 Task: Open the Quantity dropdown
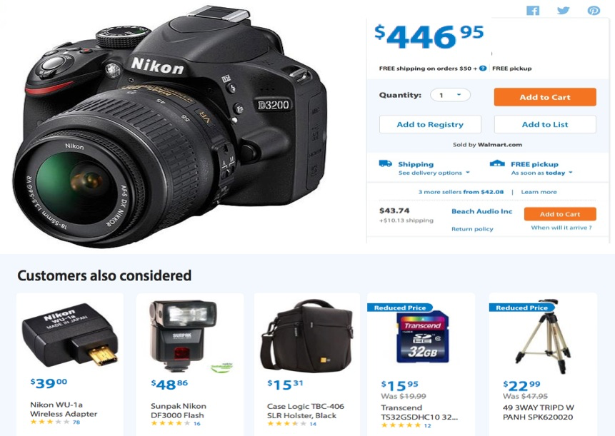pyautogui.click(x=450, y=95)
